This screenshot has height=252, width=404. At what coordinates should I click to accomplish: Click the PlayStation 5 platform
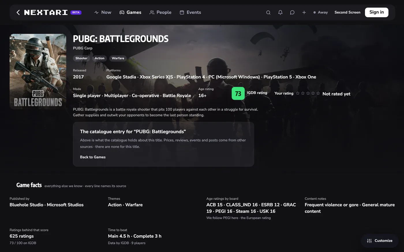(278, 77)
